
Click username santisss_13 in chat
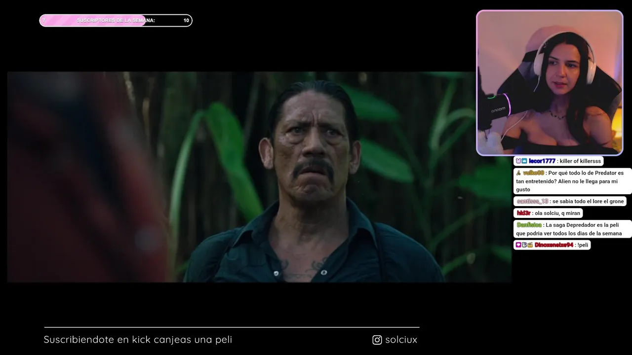(x=532, y=202)
